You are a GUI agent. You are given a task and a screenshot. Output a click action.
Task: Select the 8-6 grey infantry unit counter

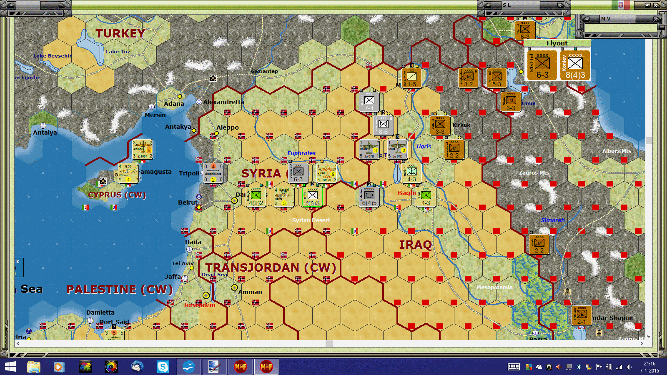point(384,125)
